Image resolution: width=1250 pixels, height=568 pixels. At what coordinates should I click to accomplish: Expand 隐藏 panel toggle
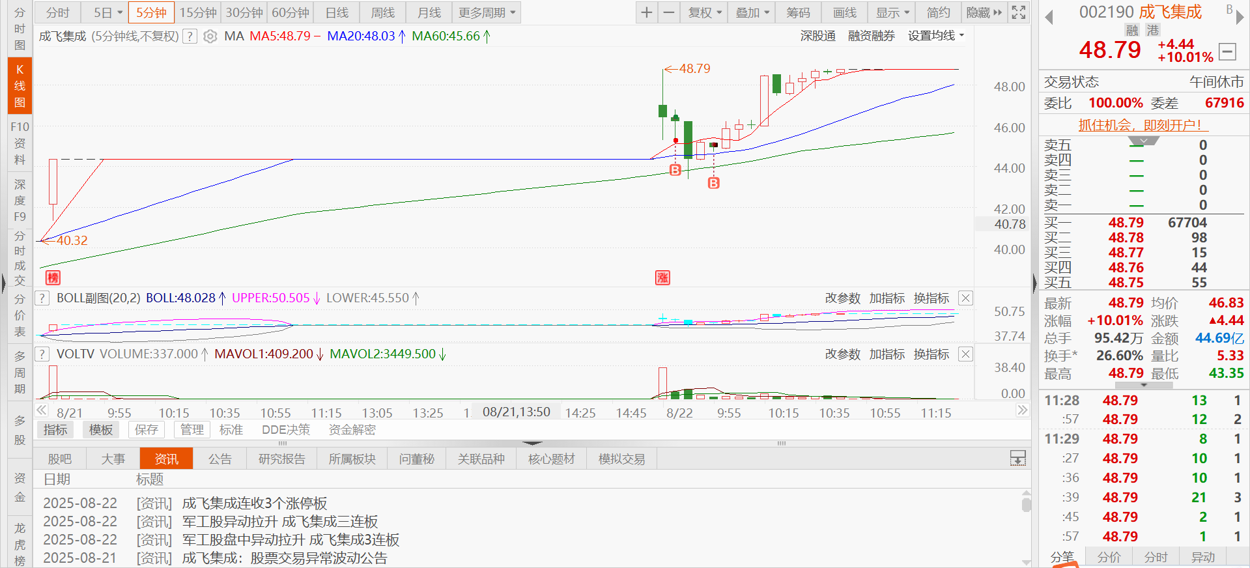click(984, 12)
